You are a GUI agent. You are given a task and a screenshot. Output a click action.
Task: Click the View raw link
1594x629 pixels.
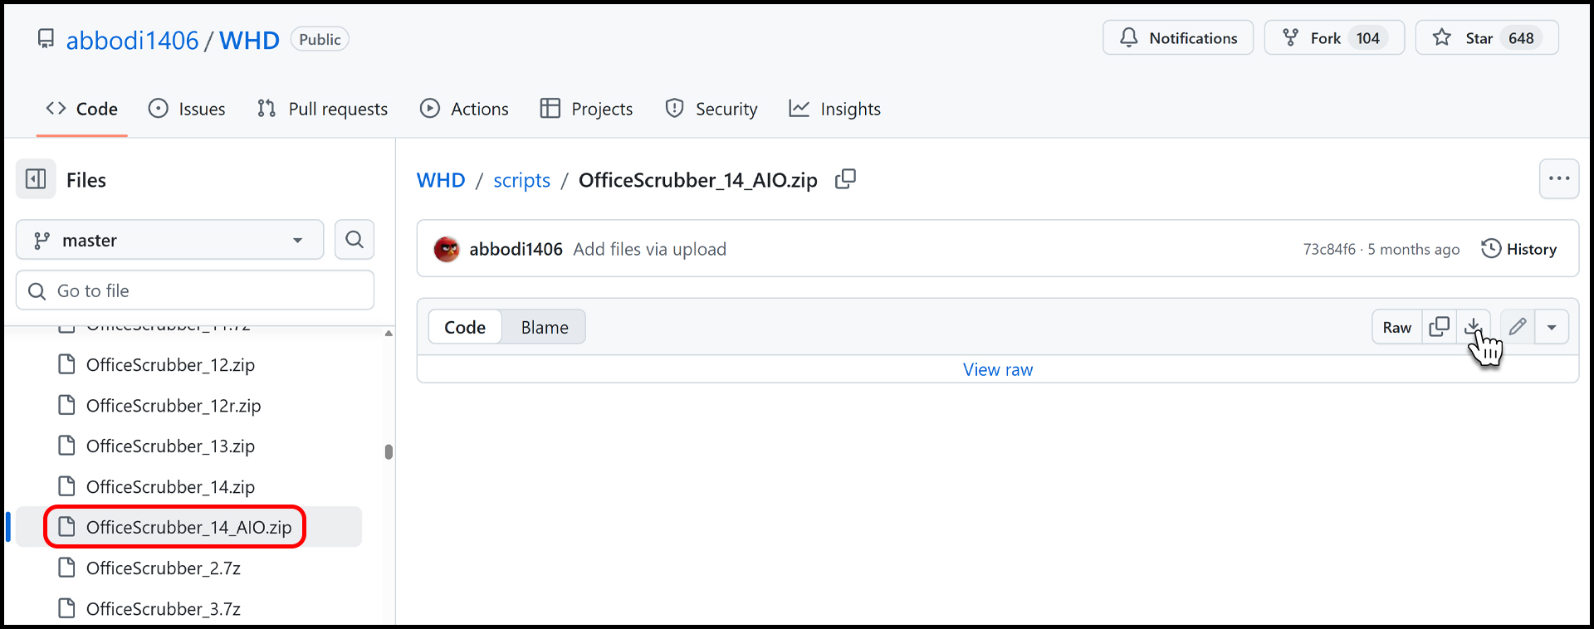pos(997,370)
